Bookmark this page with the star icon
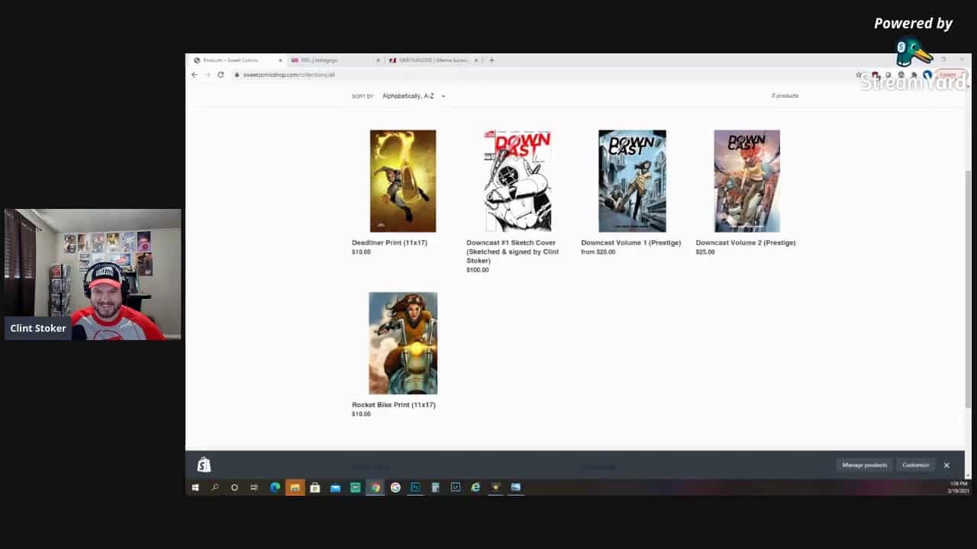Image resolution: width=977 pixels, height=549 pixels. click(x=859, y=75)
